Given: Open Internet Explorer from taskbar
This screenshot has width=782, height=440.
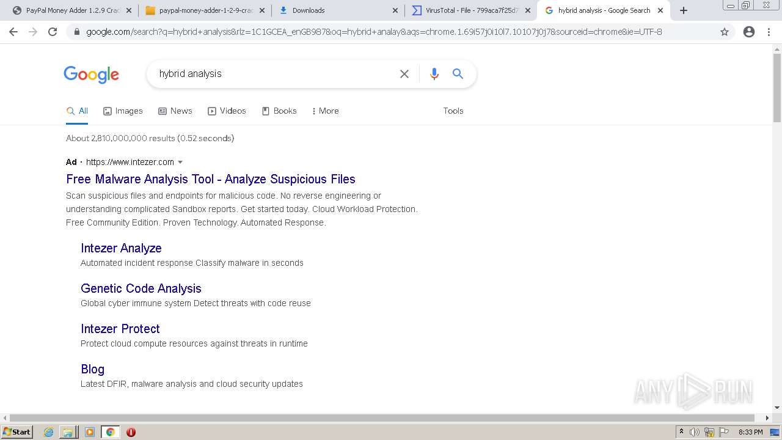Looking at the screenshot, I should (49, 432).
